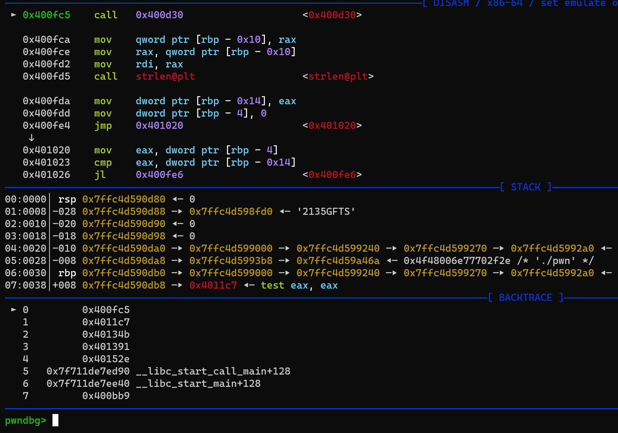This screenshot has width=618, height=433.
Task: Click disassembly address 0x400fe4
Action: coord(47,125)
